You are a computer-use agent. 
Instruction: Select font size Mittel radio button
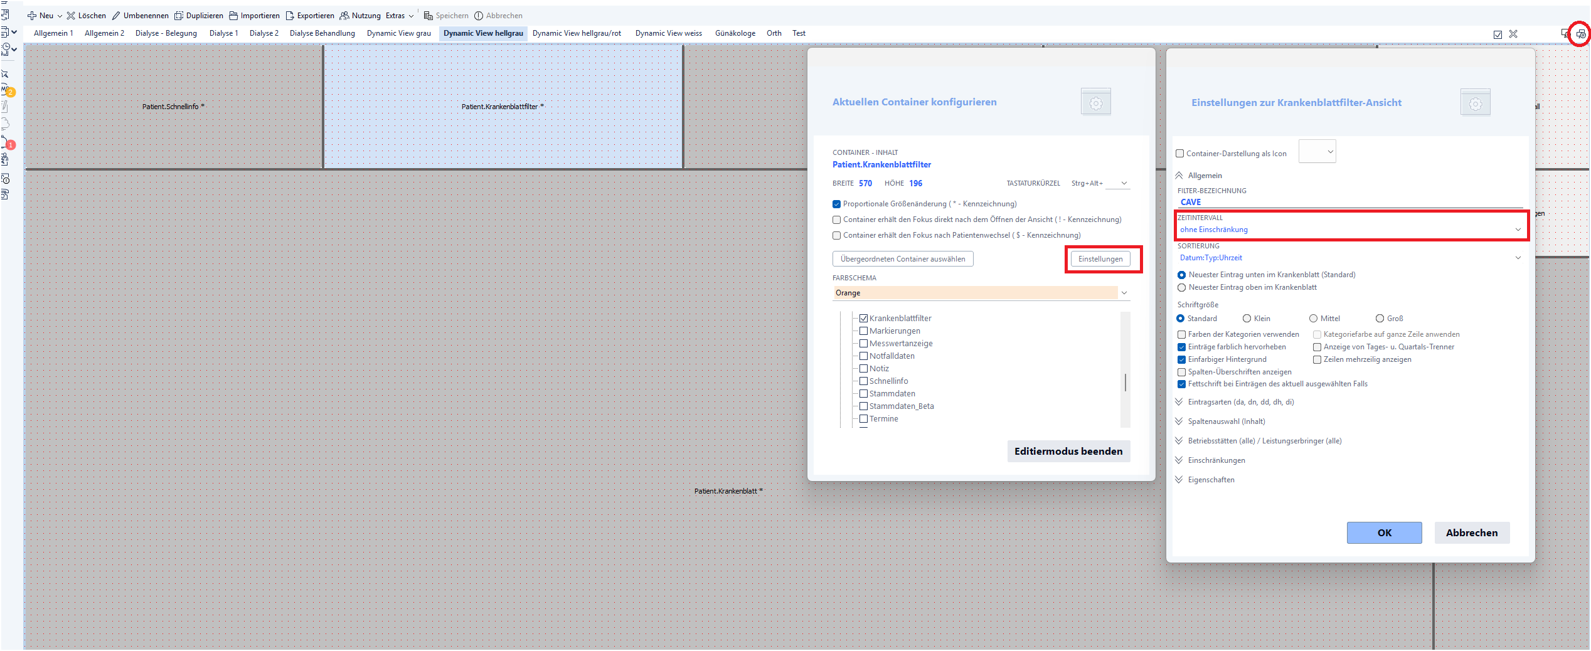click(1314, 319)
